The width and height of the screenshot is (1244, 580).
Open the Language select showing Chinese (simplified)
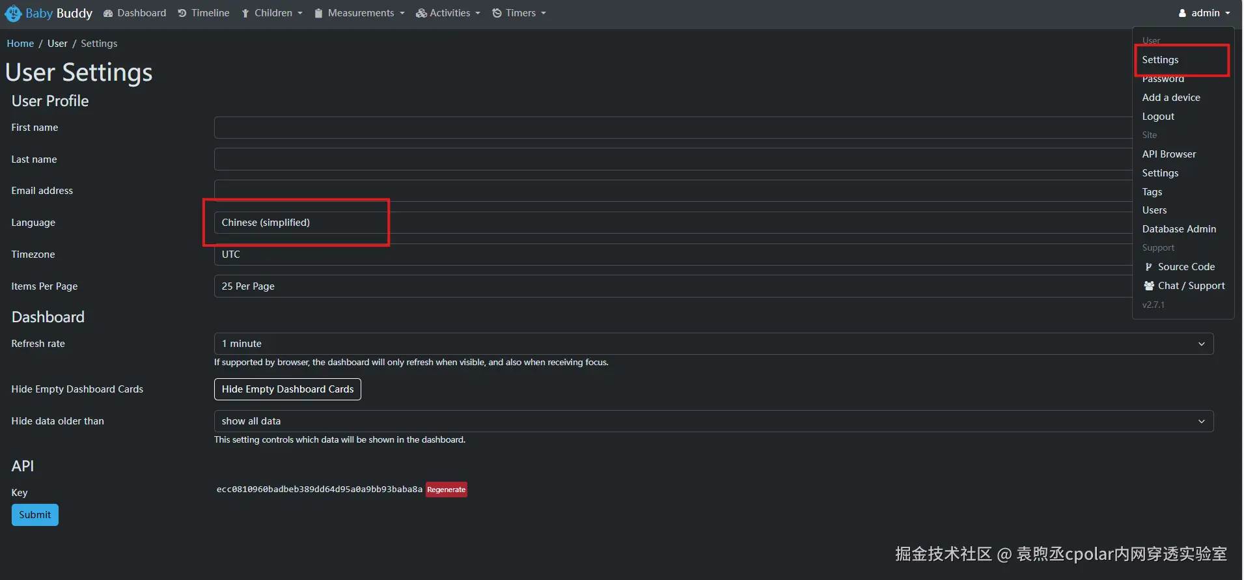point(672,223)
